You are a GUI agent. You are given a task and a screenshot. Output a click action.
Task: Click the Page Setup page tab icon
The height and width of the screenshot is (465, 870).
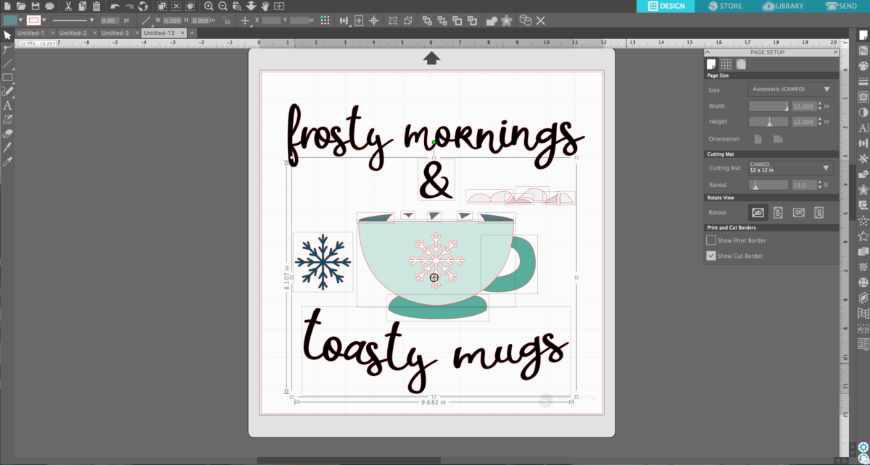point(710,63)
